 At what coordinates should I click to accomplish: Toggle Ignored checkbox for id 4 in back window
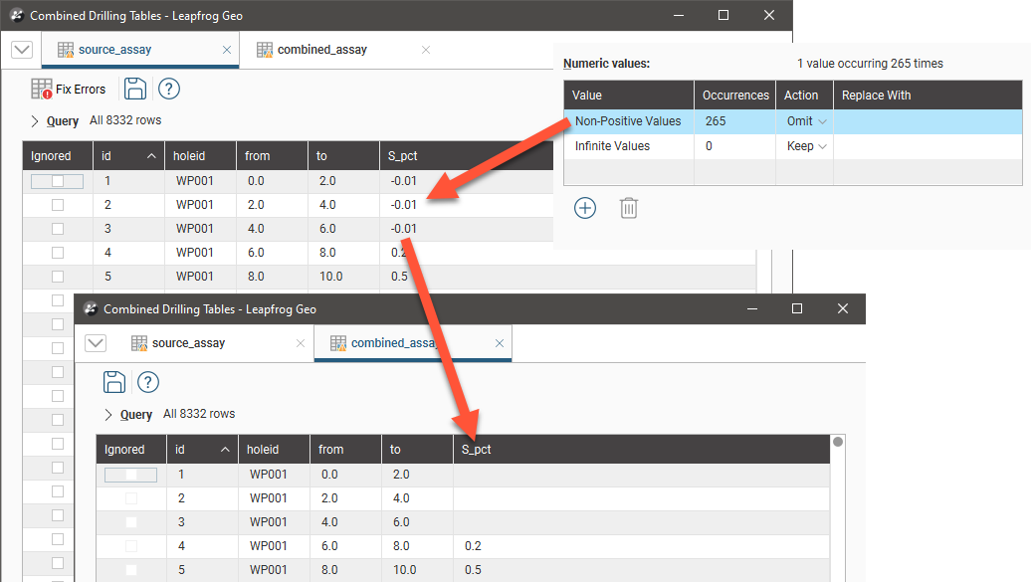click(58, 253)
